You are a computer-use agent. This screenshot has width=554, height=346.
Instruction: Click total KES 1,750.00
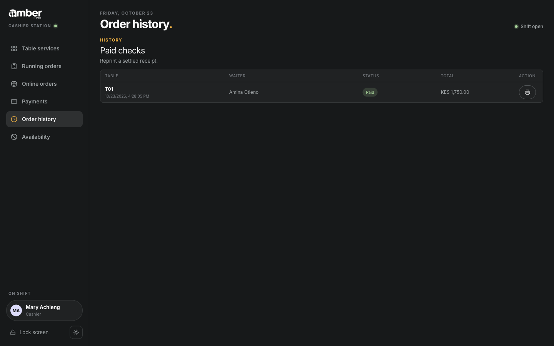[x=455, y=92]
